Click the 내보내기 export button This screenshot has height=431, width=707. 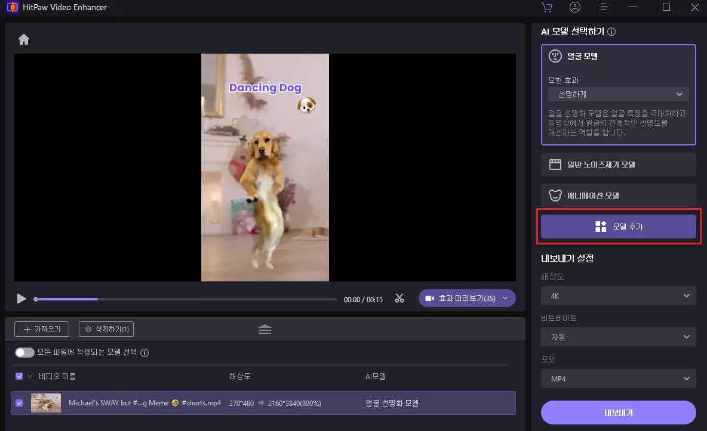(618, 413)
